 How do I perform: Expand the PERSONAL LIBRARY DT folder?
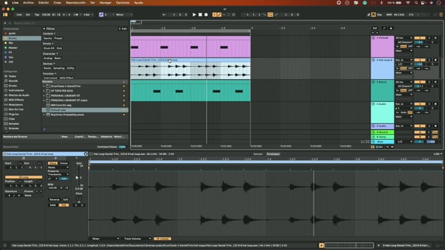tap(44, 96)
